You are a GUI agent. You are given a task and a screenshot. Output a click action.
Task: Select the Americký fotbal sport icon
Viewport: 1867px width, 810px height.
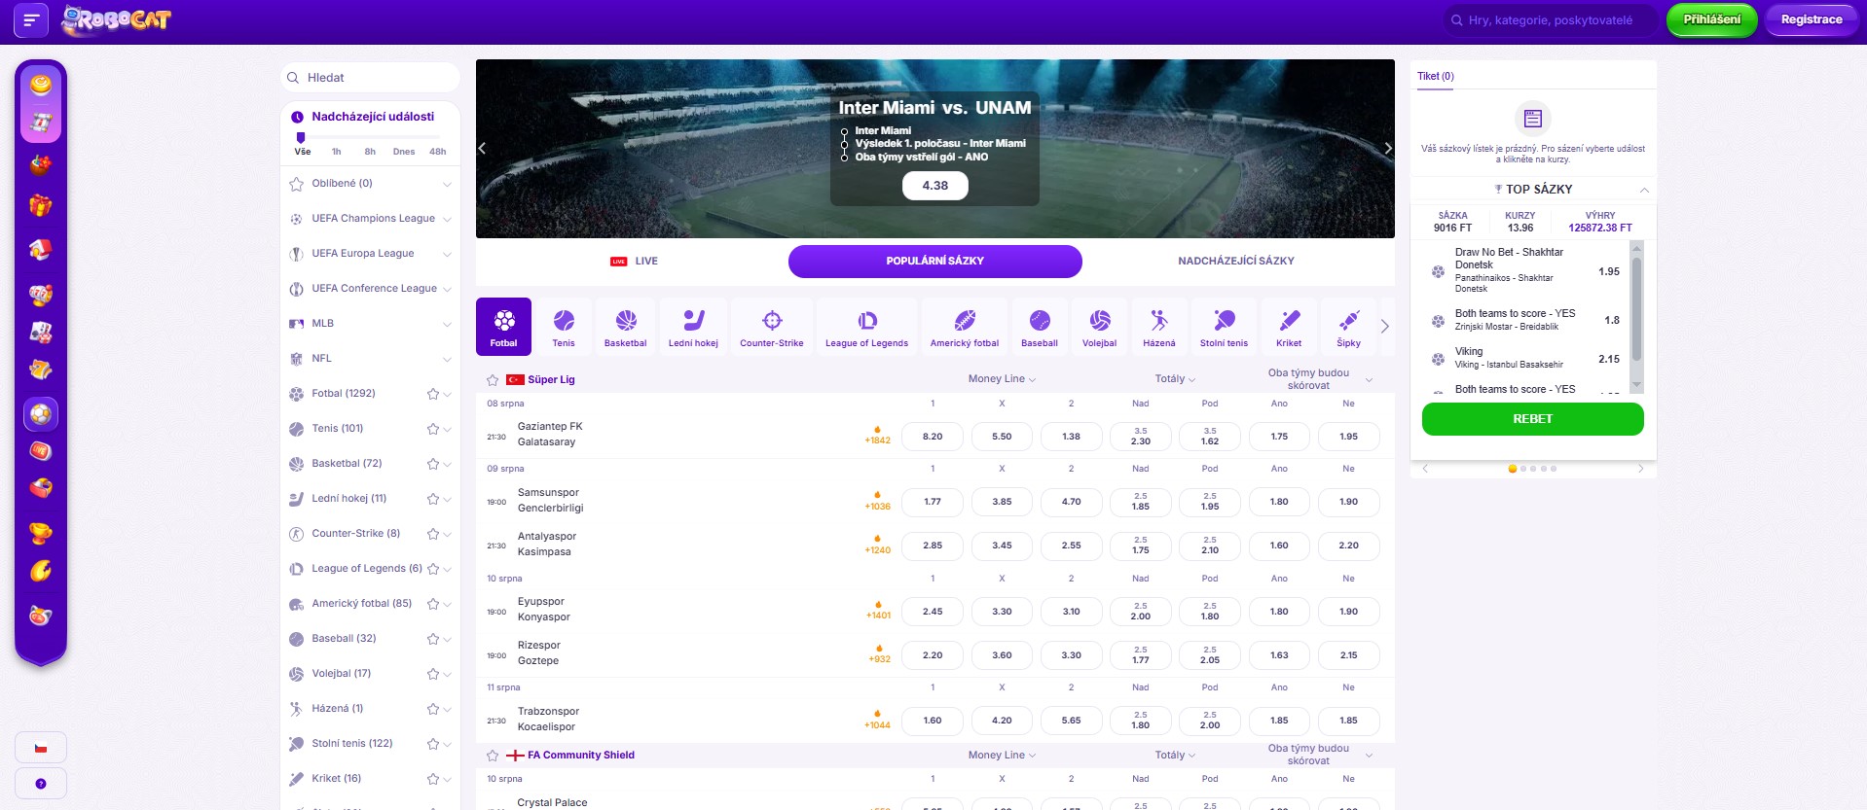point(965,327)
